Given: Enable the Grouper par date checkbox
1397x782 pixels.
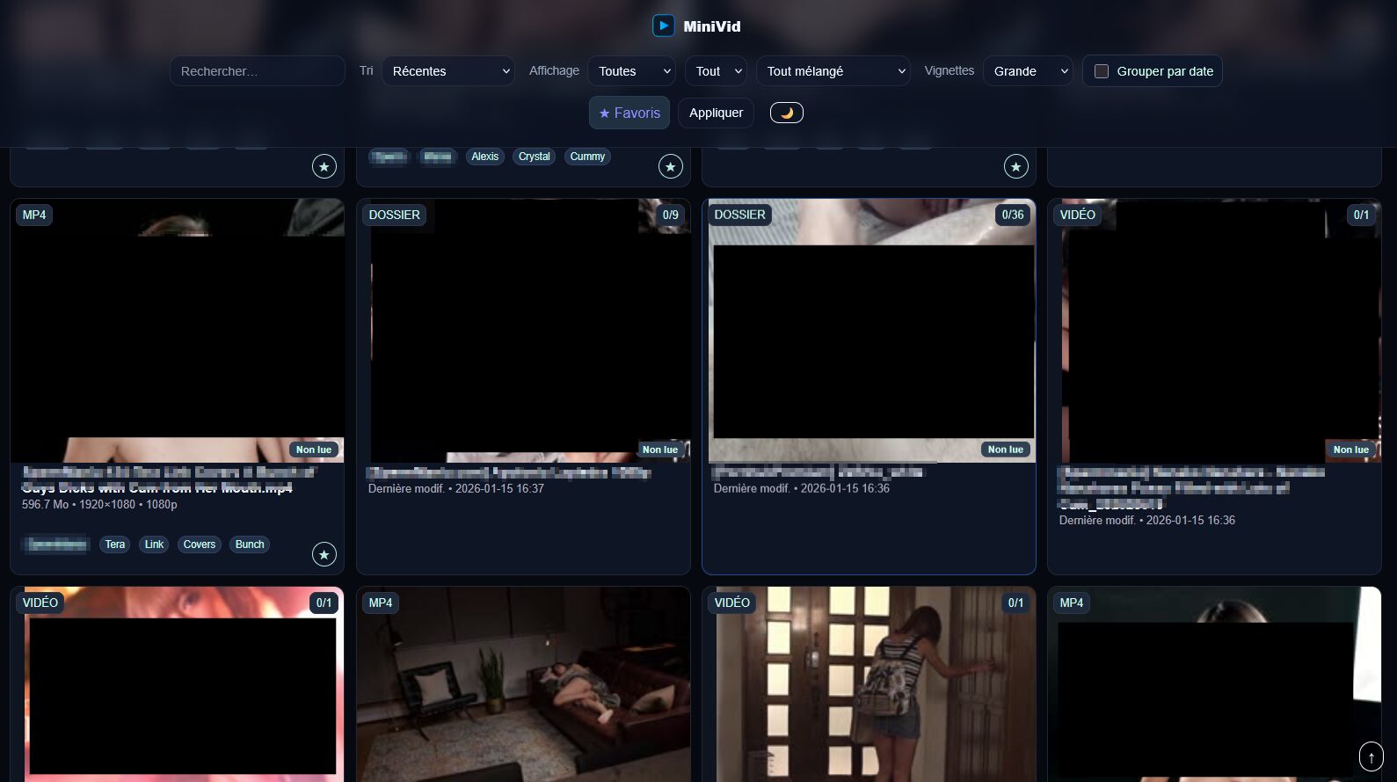Looking at the screenshot, I should (1101, 71).
